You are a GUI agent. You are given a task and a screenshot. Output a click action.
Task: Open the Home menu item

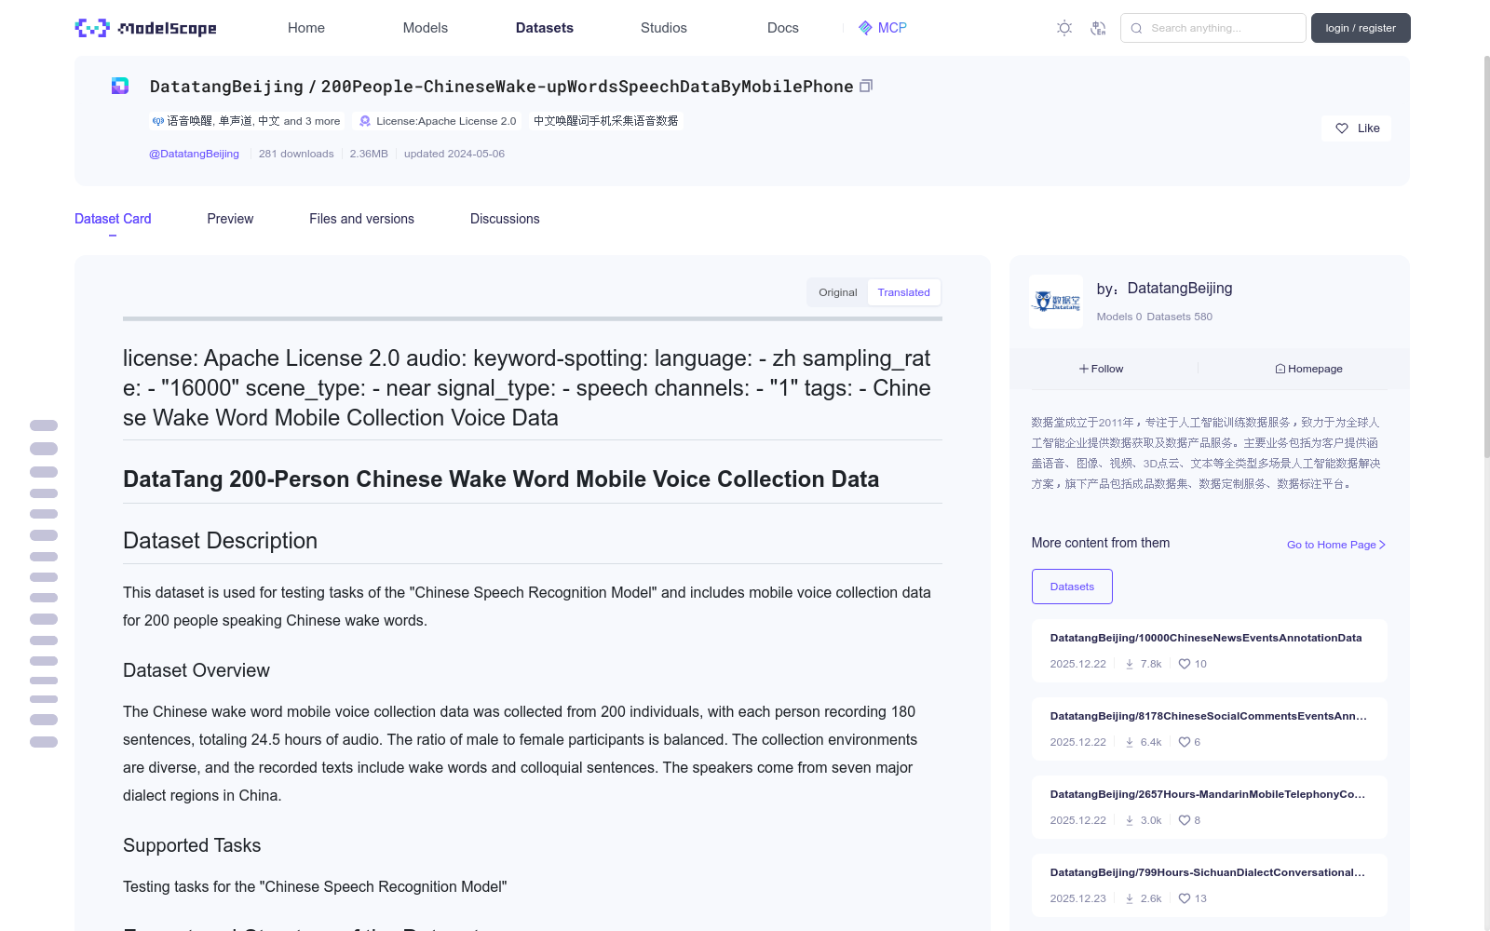(306, 28)
